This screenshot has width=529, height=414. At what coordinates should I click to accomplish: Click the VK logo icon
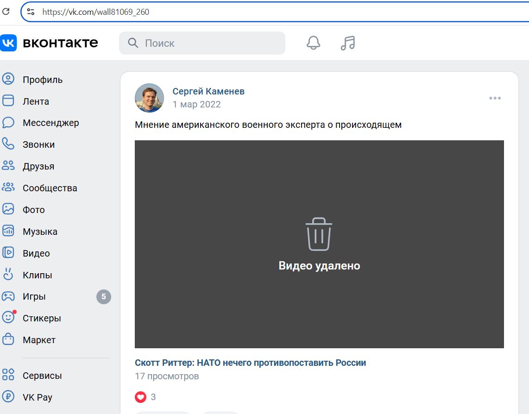point(8,43)
